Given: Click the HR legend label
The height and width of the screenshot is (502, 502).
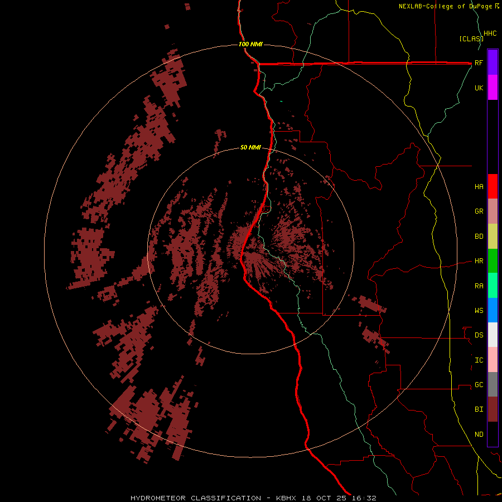Looking at the screenshot, I should coord(479,261).
